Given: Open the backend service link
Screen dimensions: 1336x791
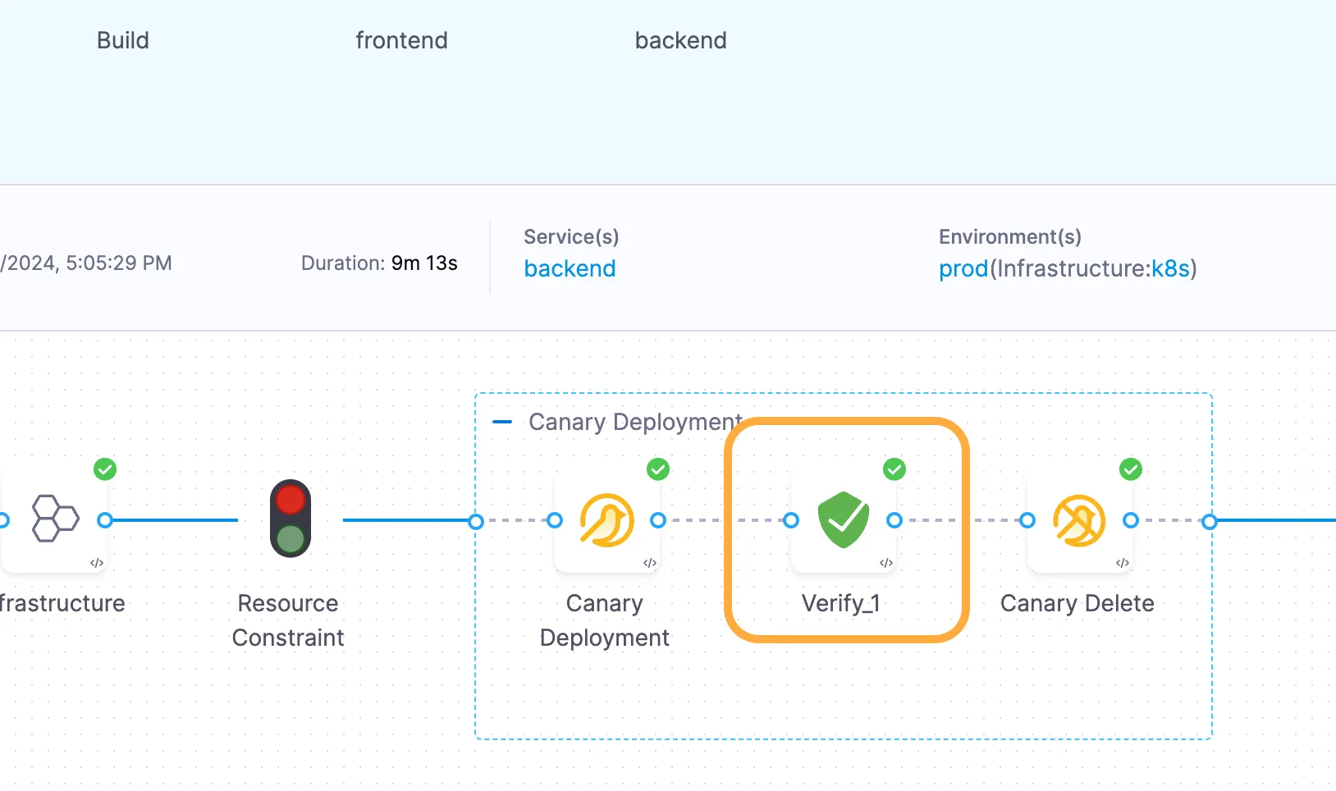Looking at the screenshot, I should pos(570,269).
